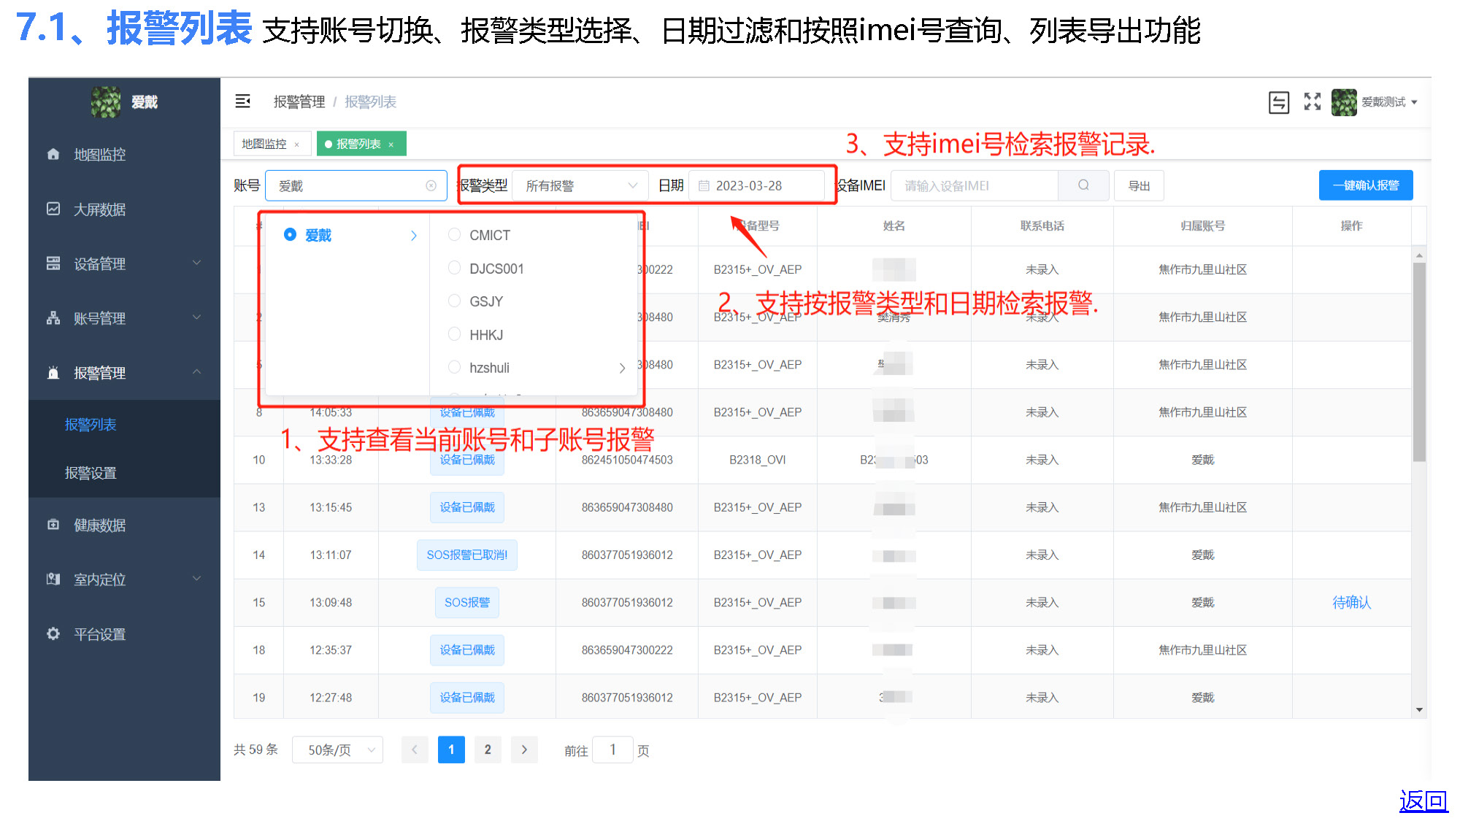Click IMEI 862451050474503 cell
The image size is (1460, 821).
click(x=627, y=460)
